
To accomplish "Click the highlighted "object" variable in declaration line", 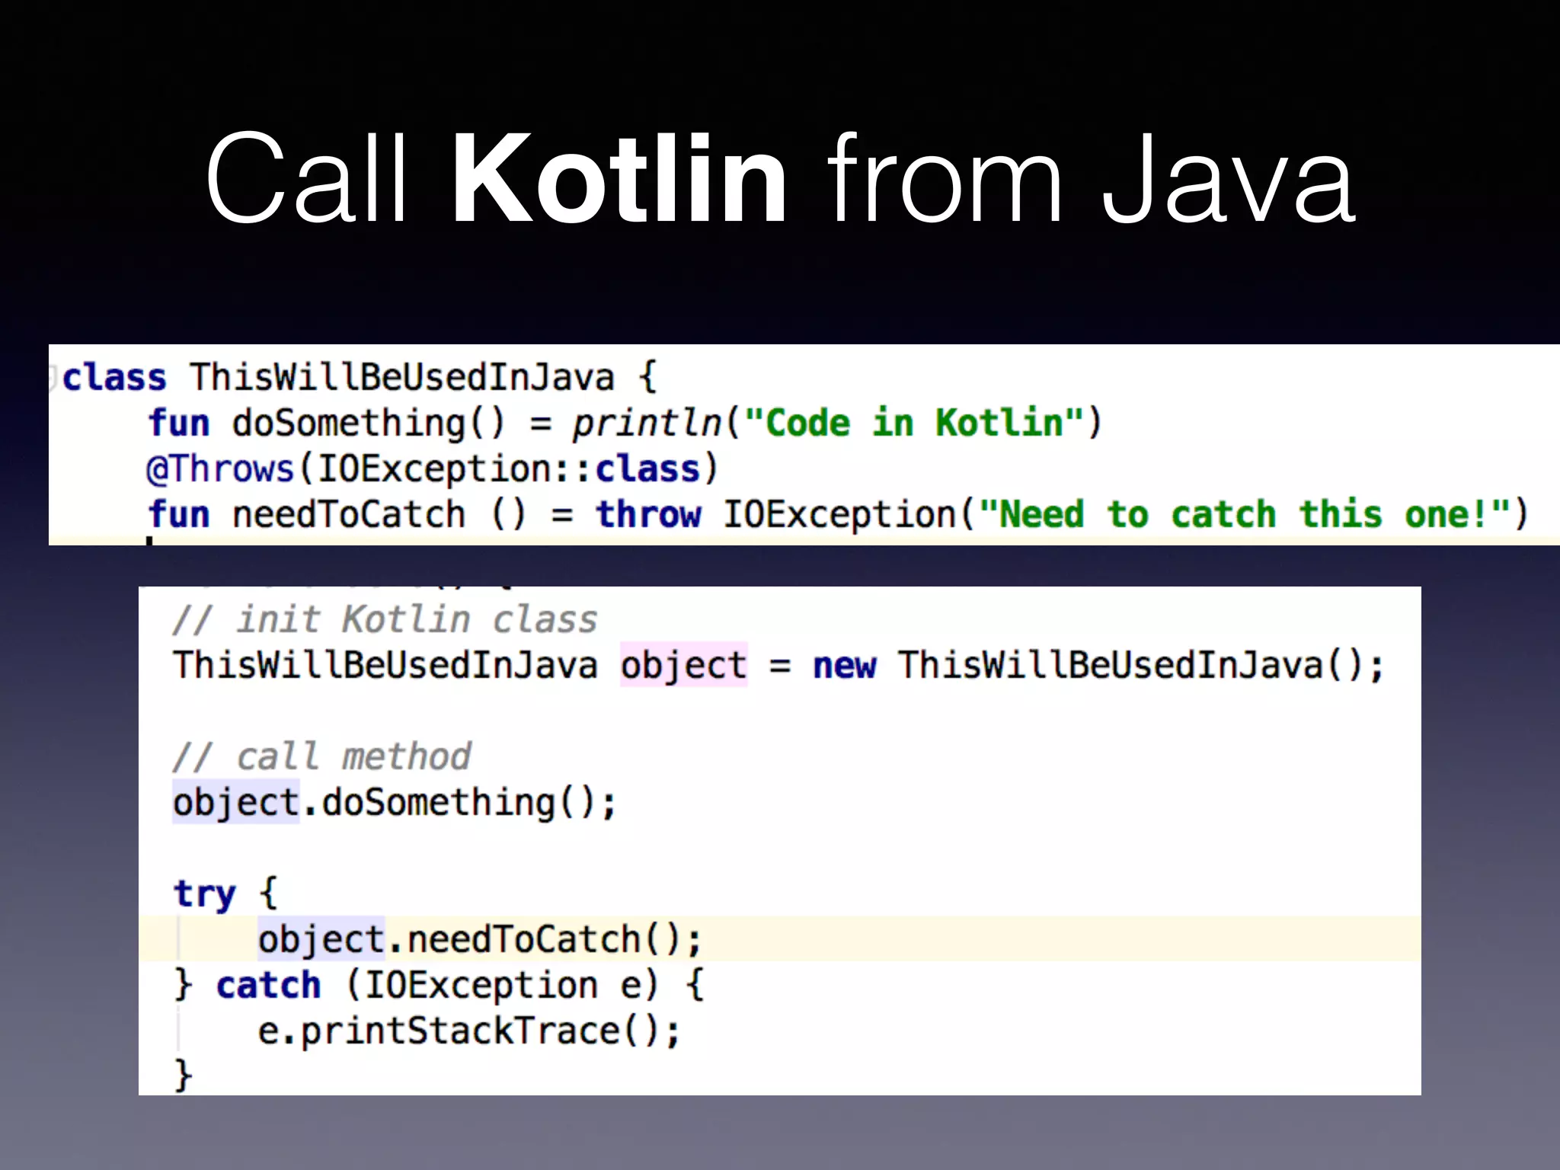I will pyautogui.click(x=683, y=665).
